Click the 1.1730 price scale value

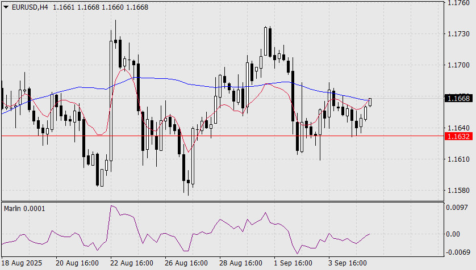[458, 33]
